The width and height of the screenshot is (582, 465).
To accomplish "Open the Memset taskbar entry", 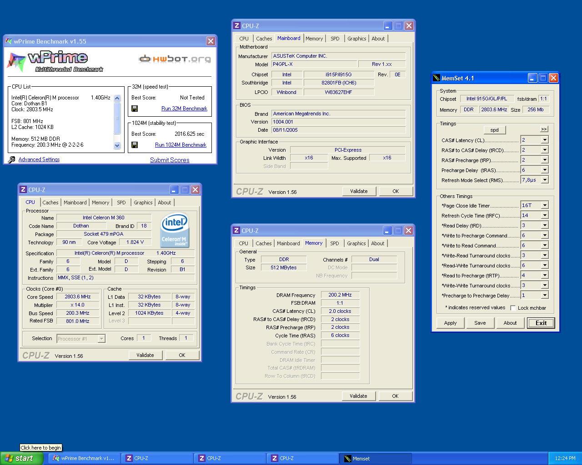I will (x=376, y=458).
